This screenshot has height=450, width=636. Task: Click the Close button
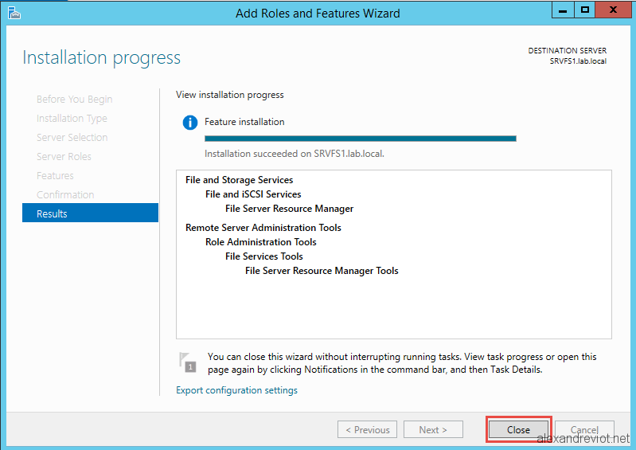pos(518,429)
